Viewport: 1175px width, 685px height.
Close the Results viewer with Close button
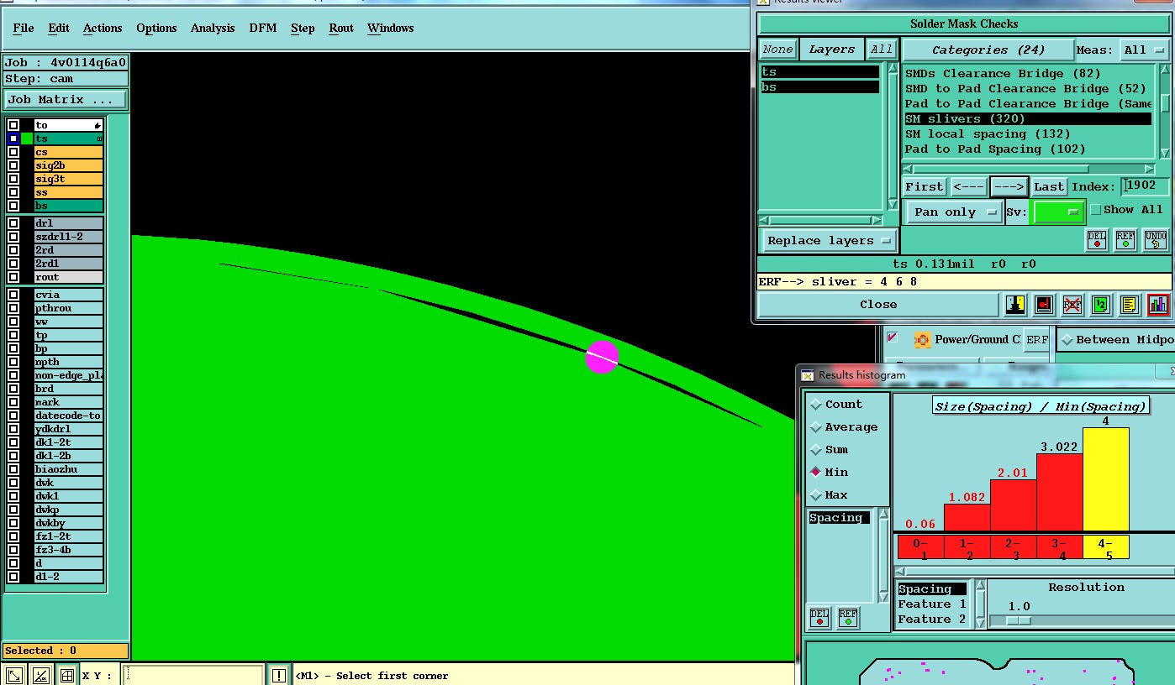878,305
